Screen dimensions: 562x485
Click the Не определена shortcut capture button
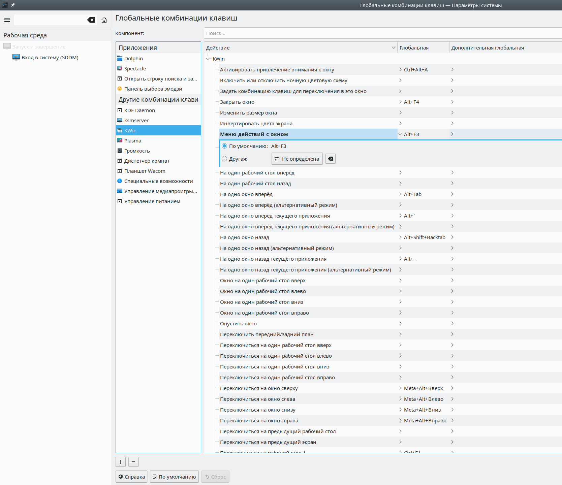[x=297, y=159]
